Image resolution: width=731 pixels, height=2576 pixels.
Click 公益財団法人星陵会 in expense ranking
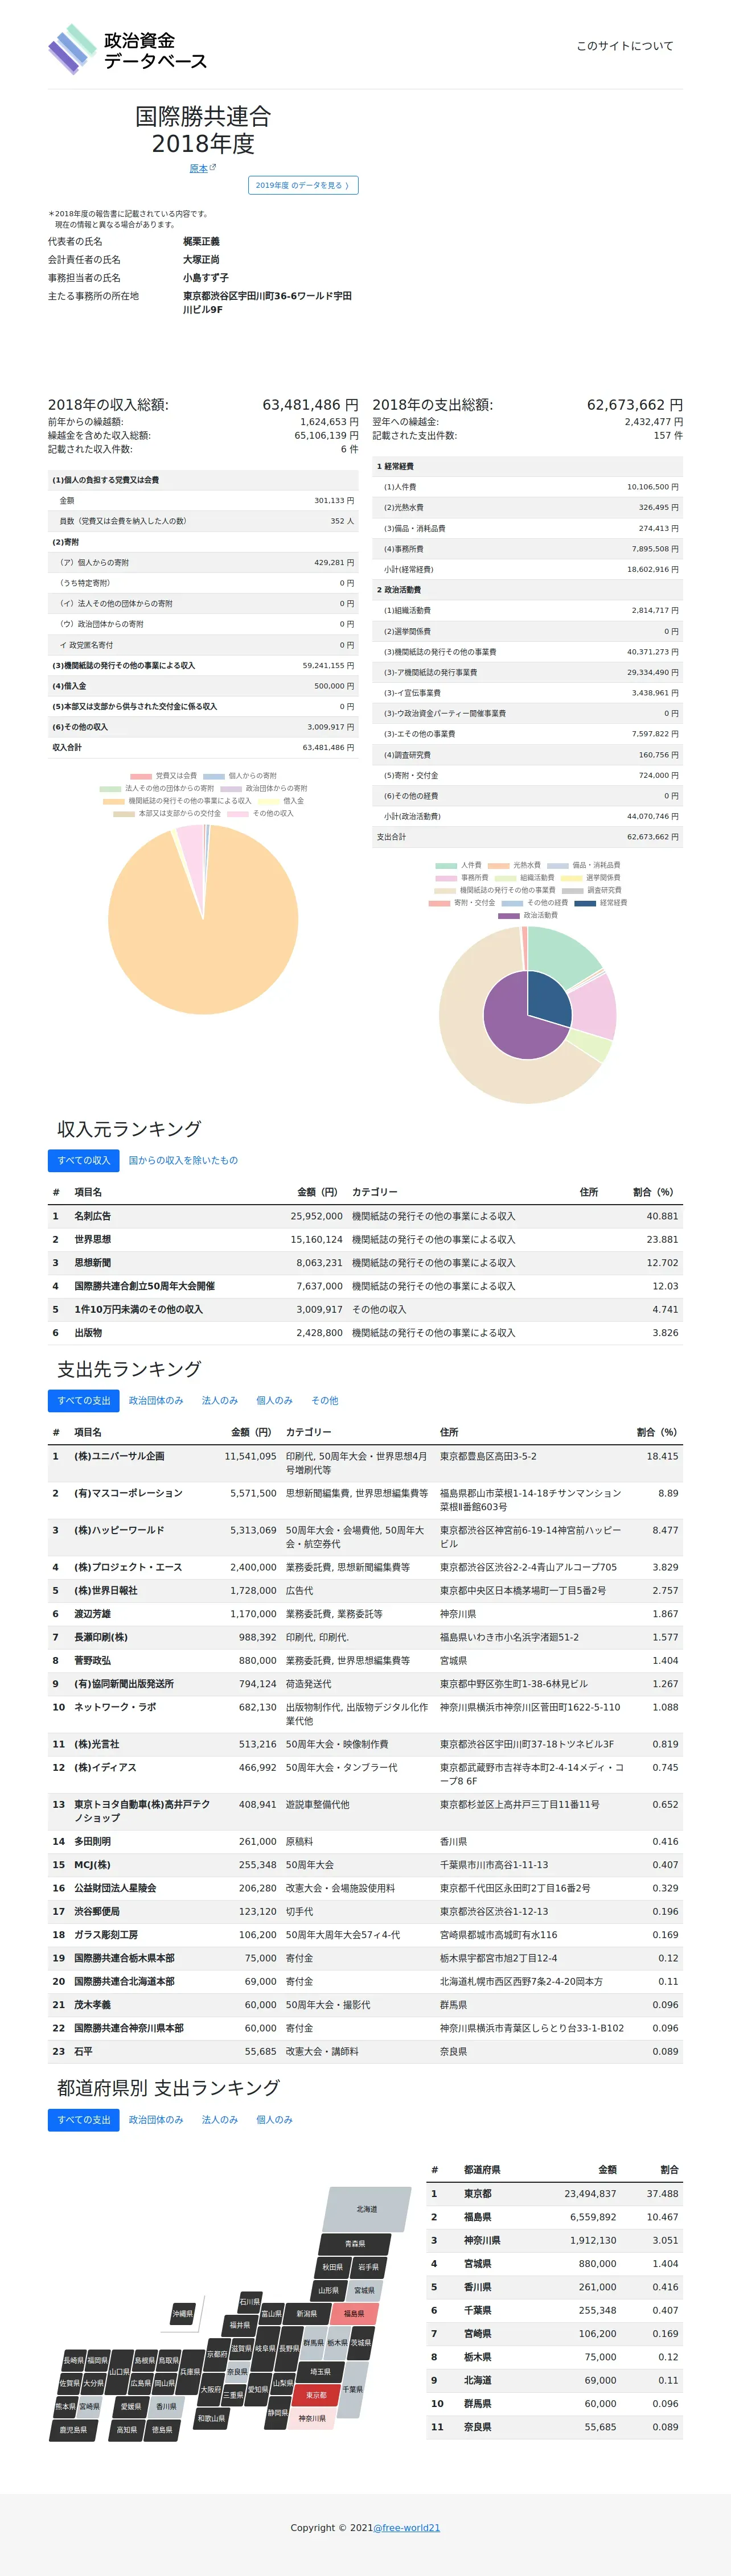(x=115, y=1888)
